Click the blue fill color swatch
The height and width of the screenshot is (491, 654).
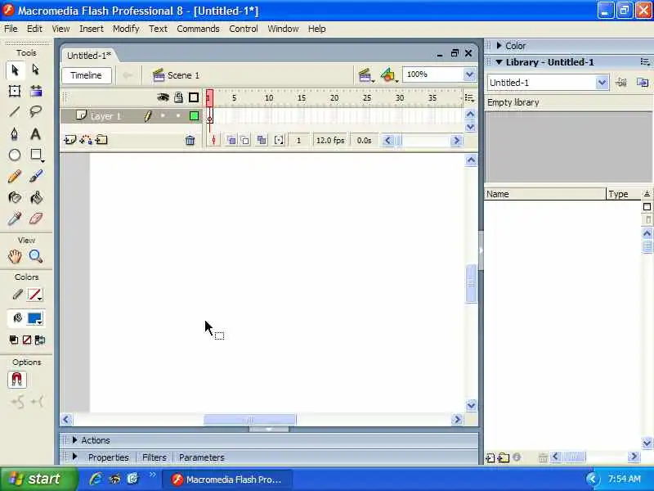click(x=35, y=319)
